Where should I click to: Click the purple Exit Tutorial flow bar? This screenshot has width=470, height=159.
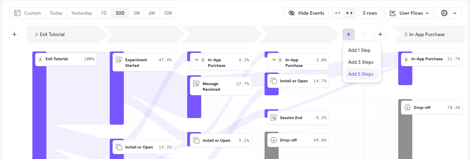coord(39,105)
